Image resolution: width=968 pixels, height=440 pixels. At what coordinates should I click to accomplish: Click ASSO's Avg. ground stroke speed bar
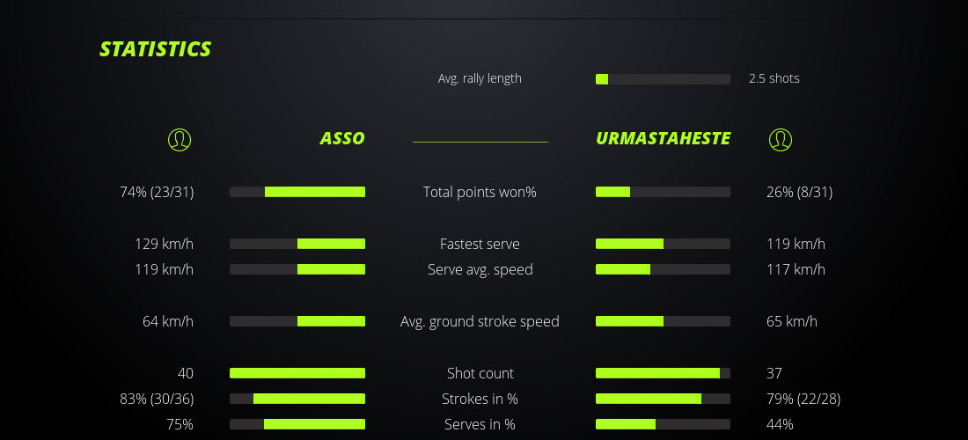[x=297, y=321]
